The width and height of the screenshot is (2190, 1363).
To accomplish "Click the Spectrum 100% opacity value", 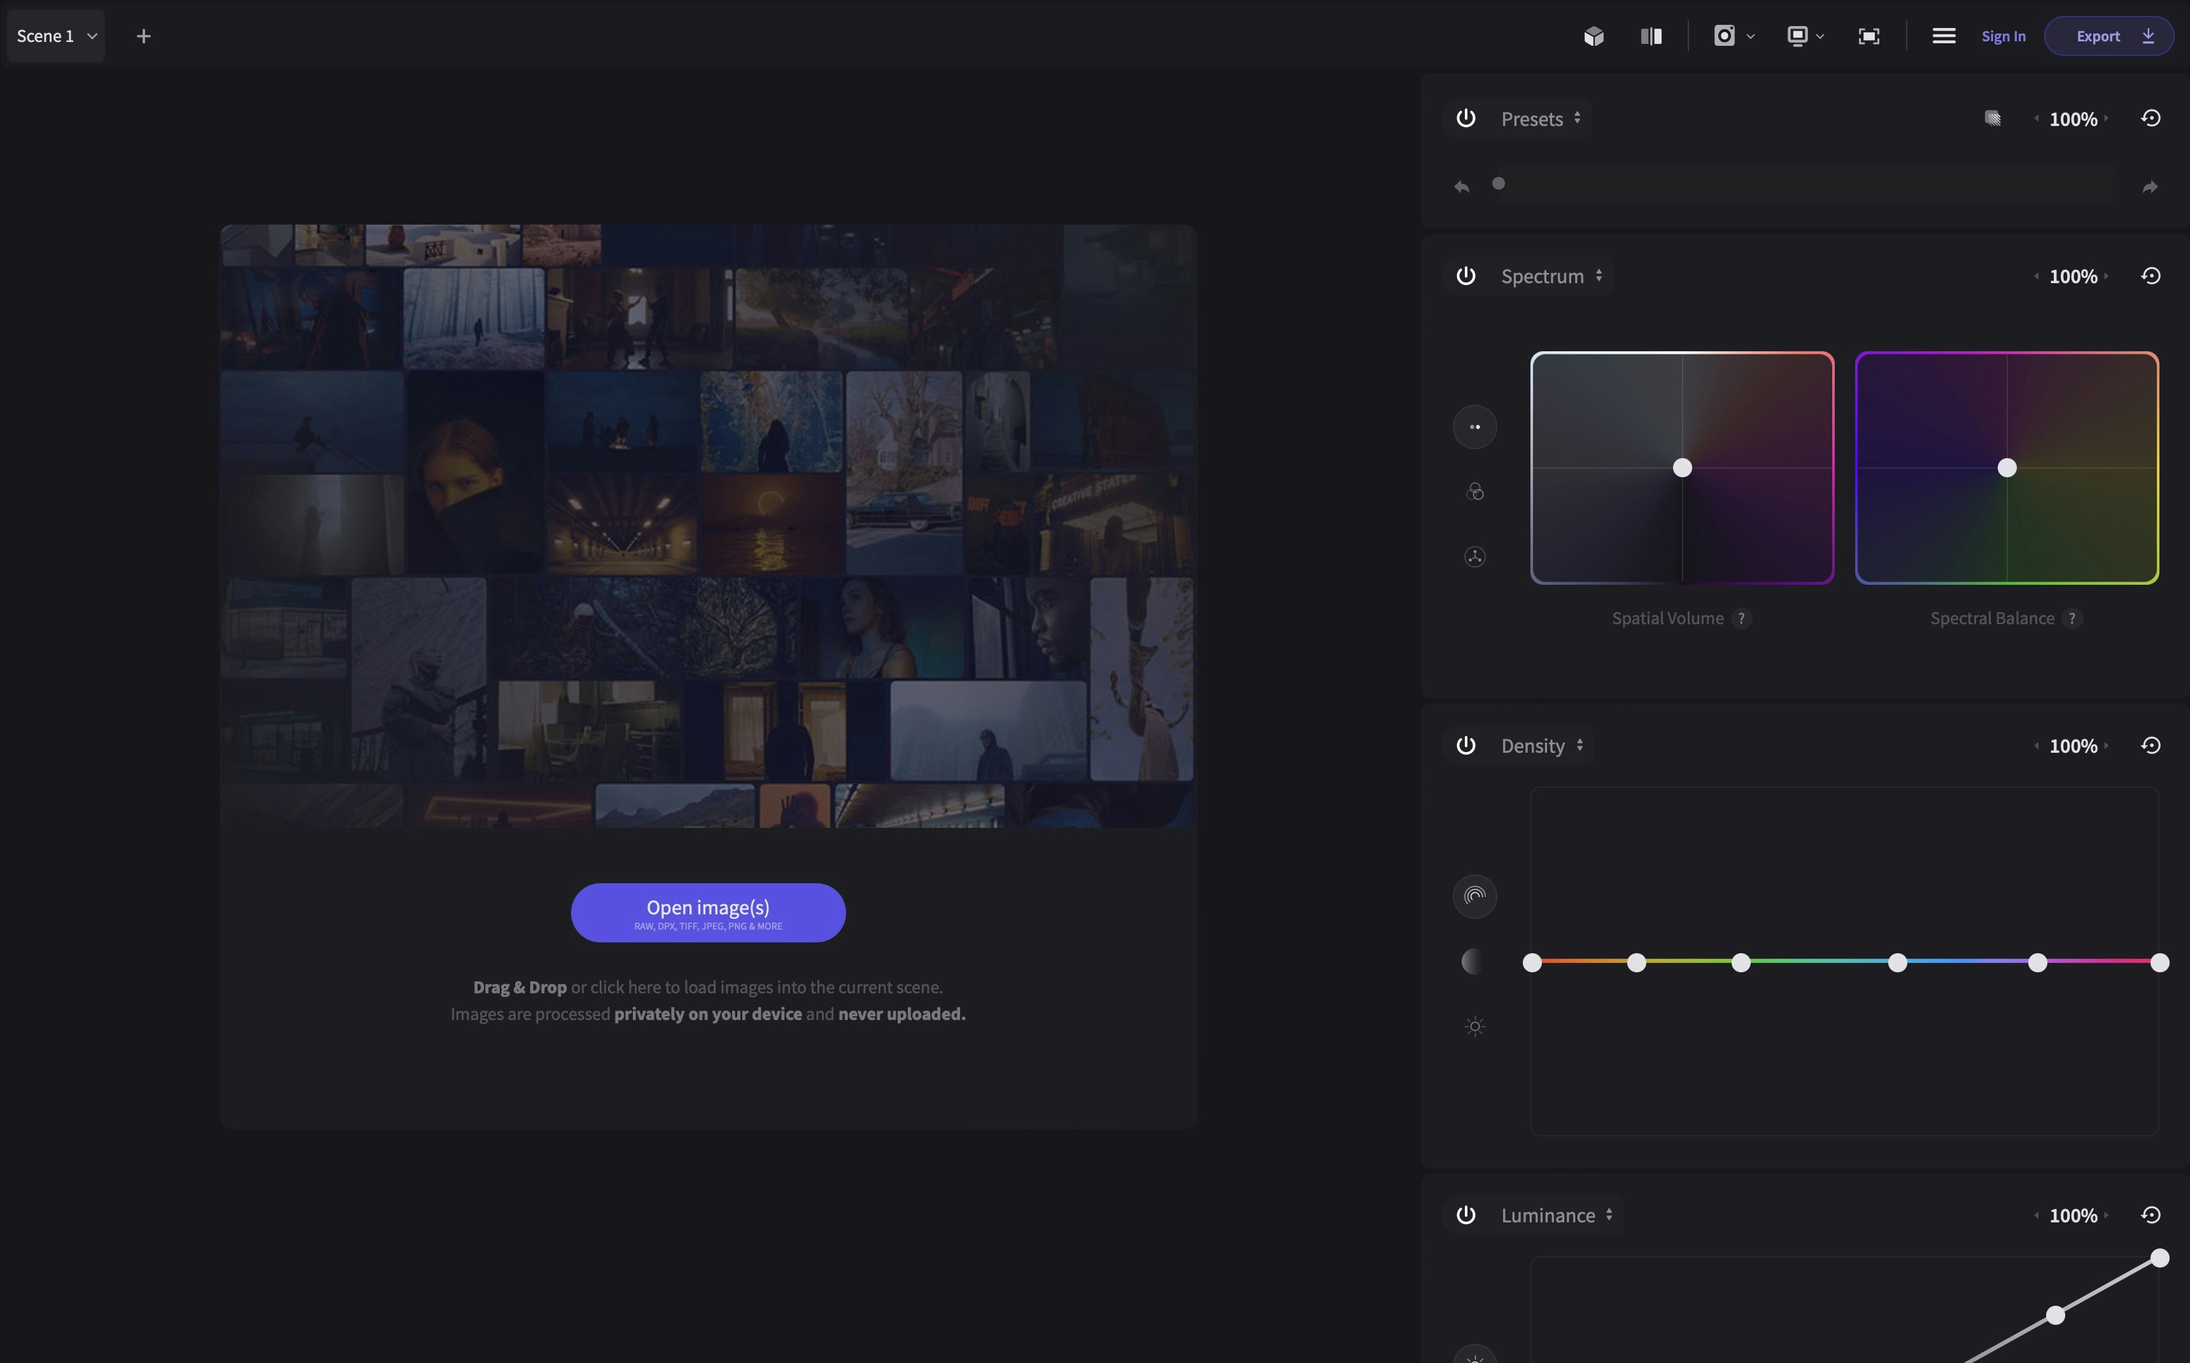I will point(2073,276).
